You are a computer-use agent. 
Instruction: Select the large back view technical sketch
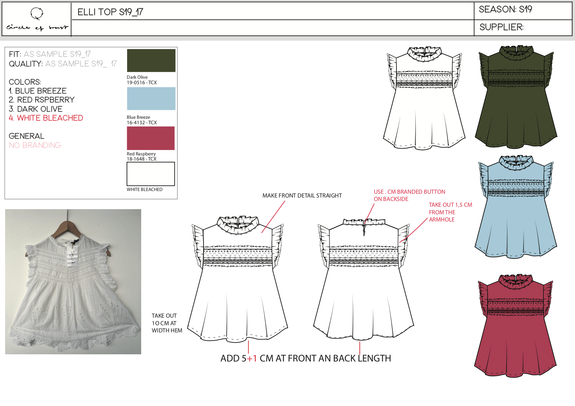[364, 279]
